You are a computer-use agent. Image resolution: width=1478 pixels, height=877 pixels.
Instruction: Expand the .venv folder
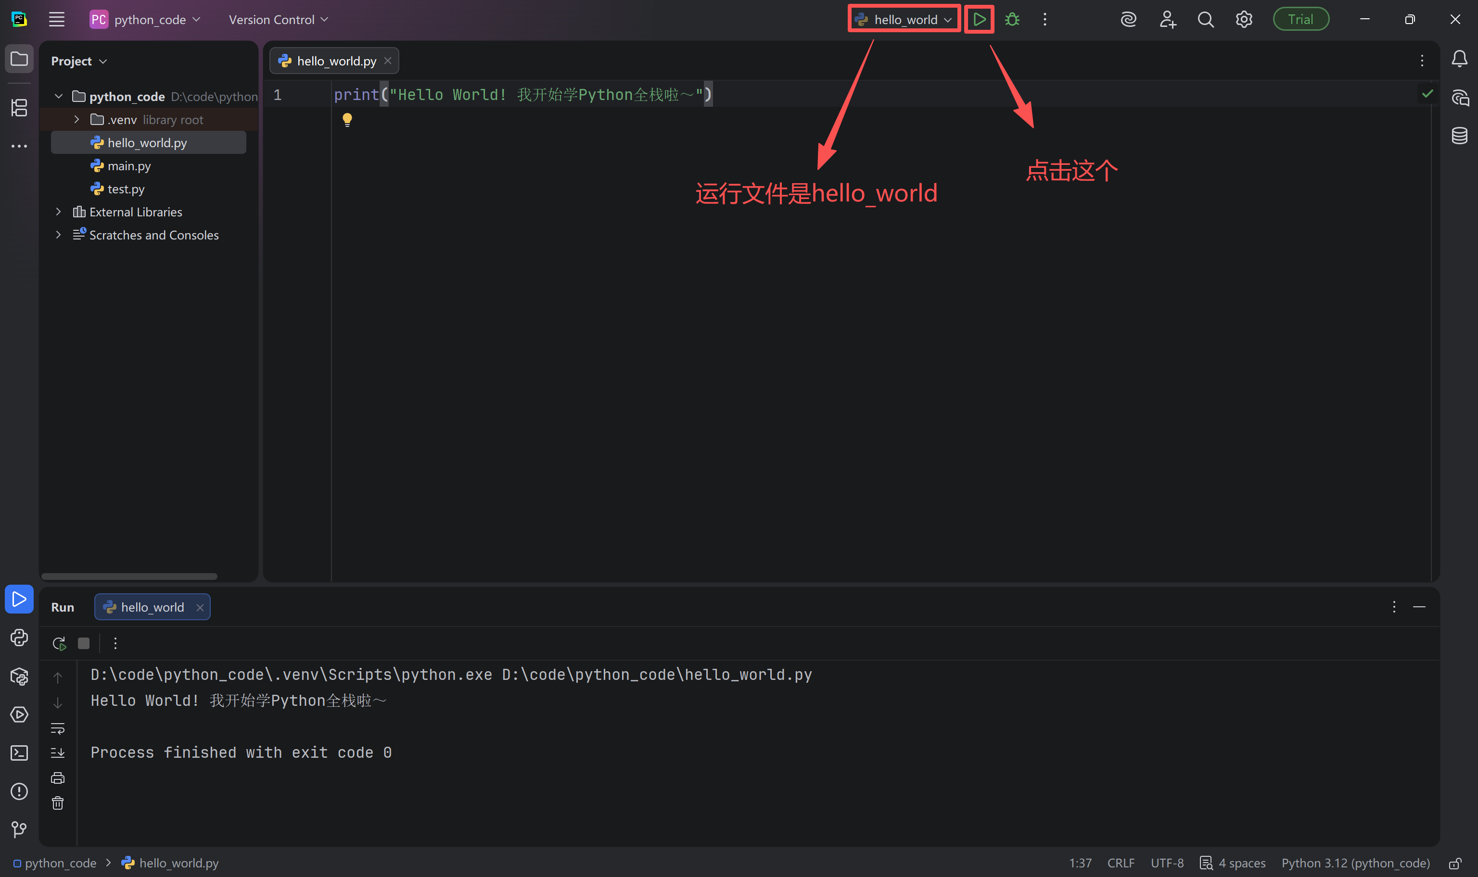(76, 119)
